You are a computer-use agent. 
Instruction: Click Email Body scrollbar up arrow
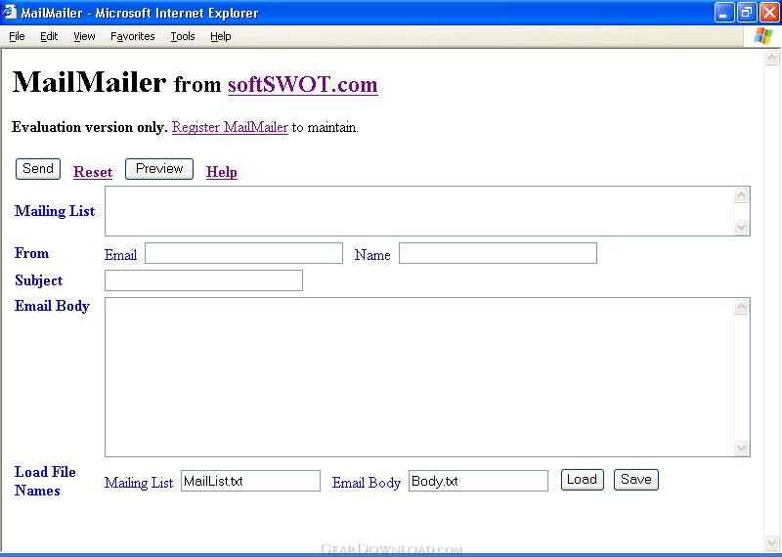tap(741, 306)
